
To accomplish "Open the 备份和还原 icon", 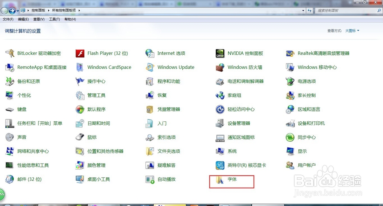I will click(x=10, y=81).
